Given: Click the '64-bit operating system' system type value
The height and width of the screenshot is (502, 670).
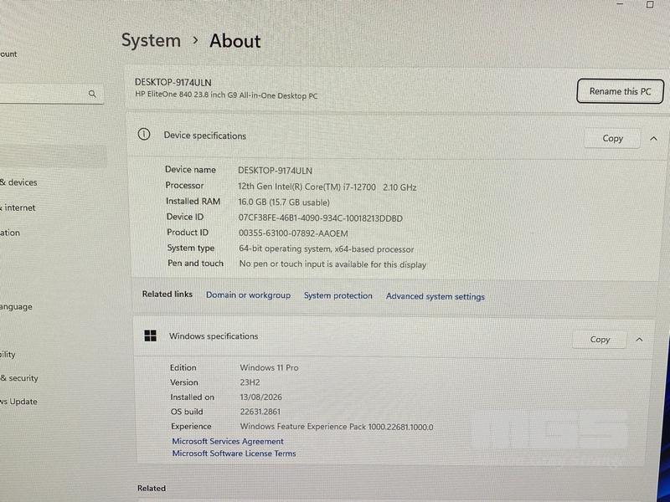Looking at the screenshot, I should 326,248.
